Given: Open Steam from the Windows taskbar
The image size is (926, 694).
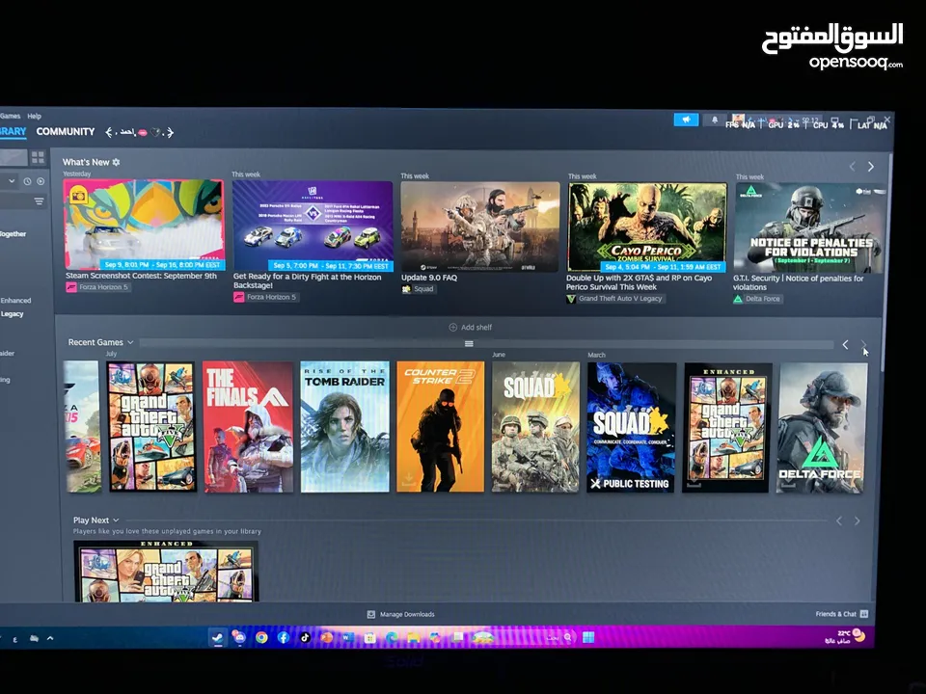Looking at the screenshot, I should point(218,637).
